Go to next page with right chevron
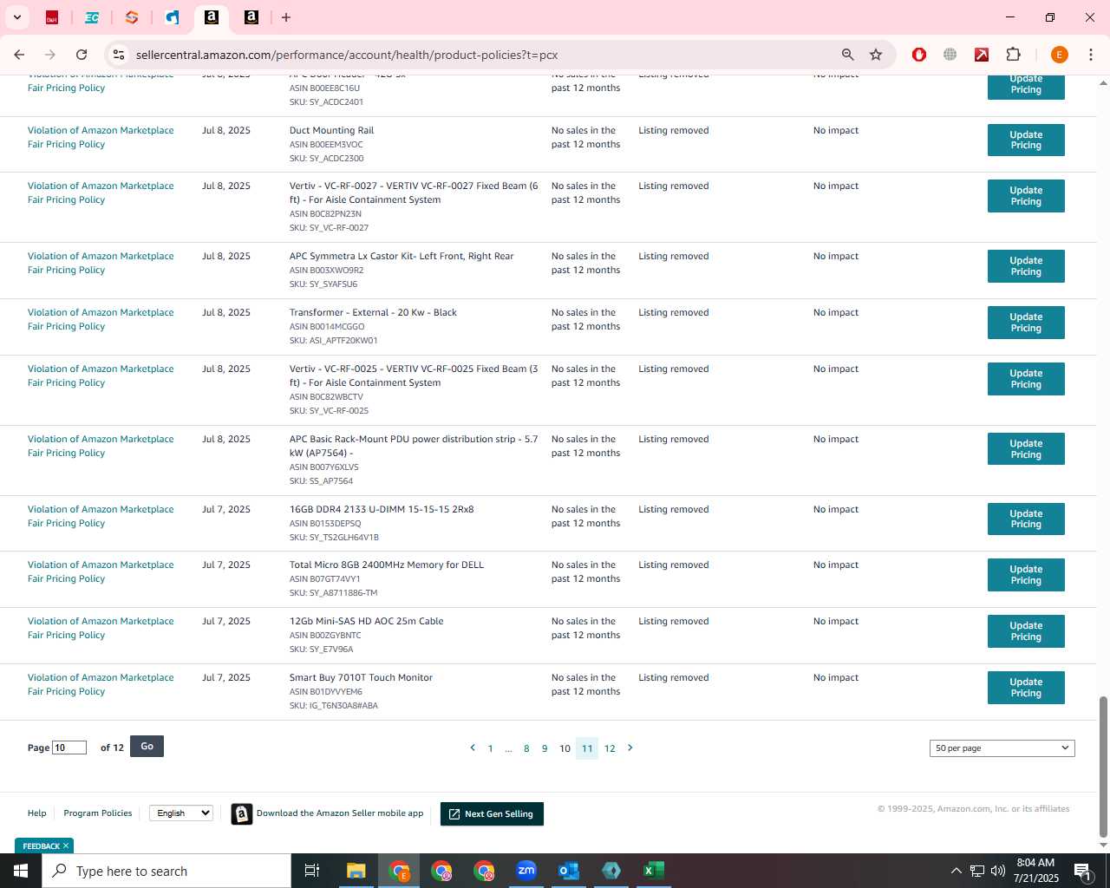Viewport: 1110px width, 888px height. pyautogui.click(x=630, y=748)
